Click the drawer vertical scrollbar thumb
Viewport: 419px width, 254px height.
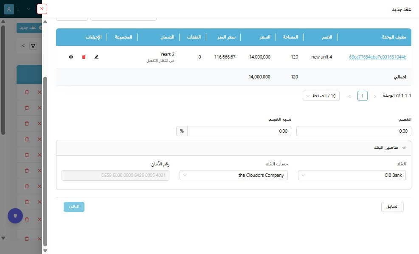click(x=45, y=162)
